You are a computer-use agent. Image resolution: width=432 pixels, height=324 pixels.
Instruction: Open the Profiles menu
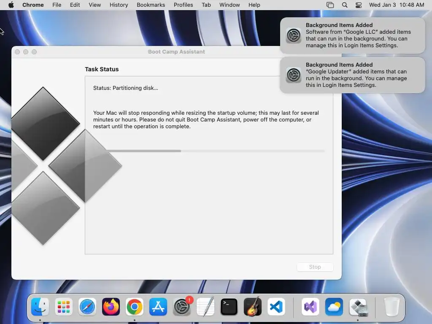183,5
